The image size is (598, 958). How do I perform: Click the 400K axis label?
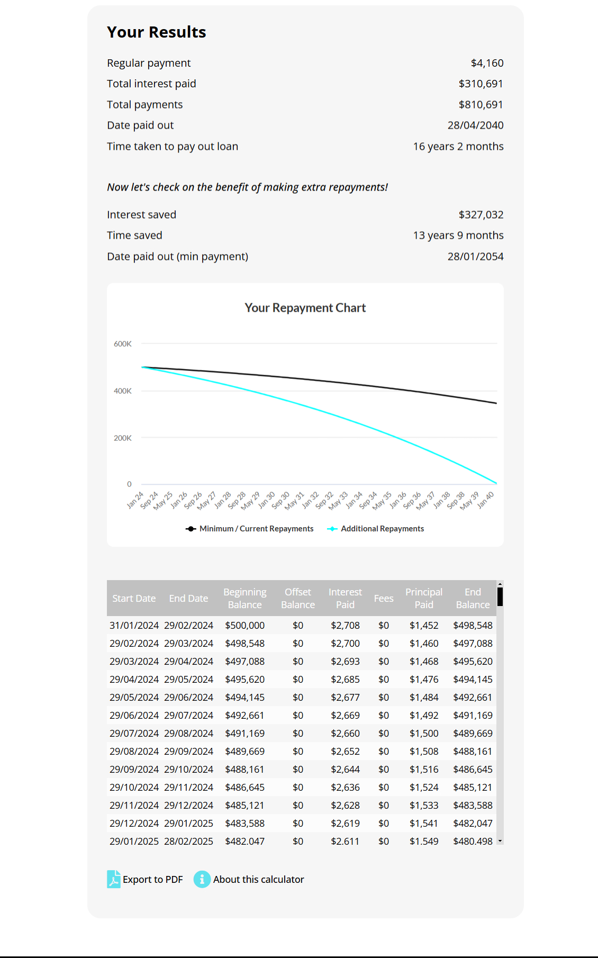(123, 391)
